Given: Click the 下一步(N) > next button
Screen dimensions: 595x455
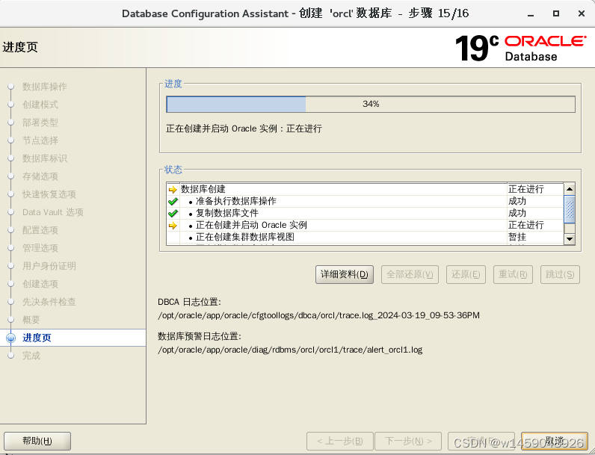Looking at the screenshot, I should click(x=408, y=441).
